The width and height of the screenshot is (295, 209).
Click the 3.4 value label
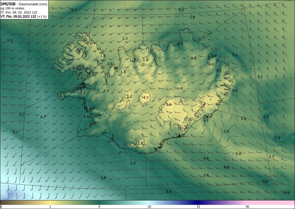coord(83,93)
